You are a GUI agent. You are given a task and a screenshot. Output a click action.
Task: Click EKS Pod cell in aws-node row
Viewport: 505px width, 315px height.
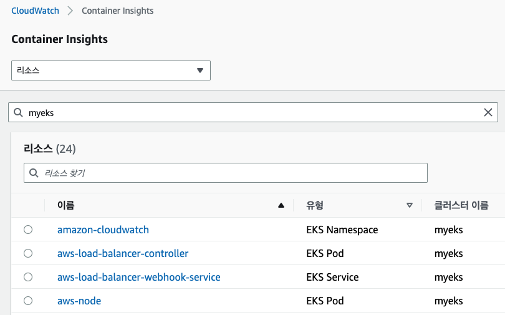325,301
